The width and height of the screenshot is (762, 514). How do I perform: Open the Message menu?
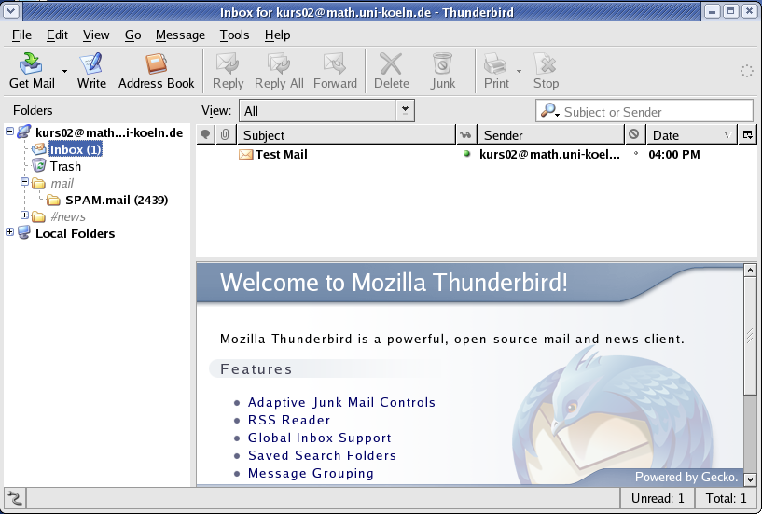pyautogui.click(x=180, y=35)
